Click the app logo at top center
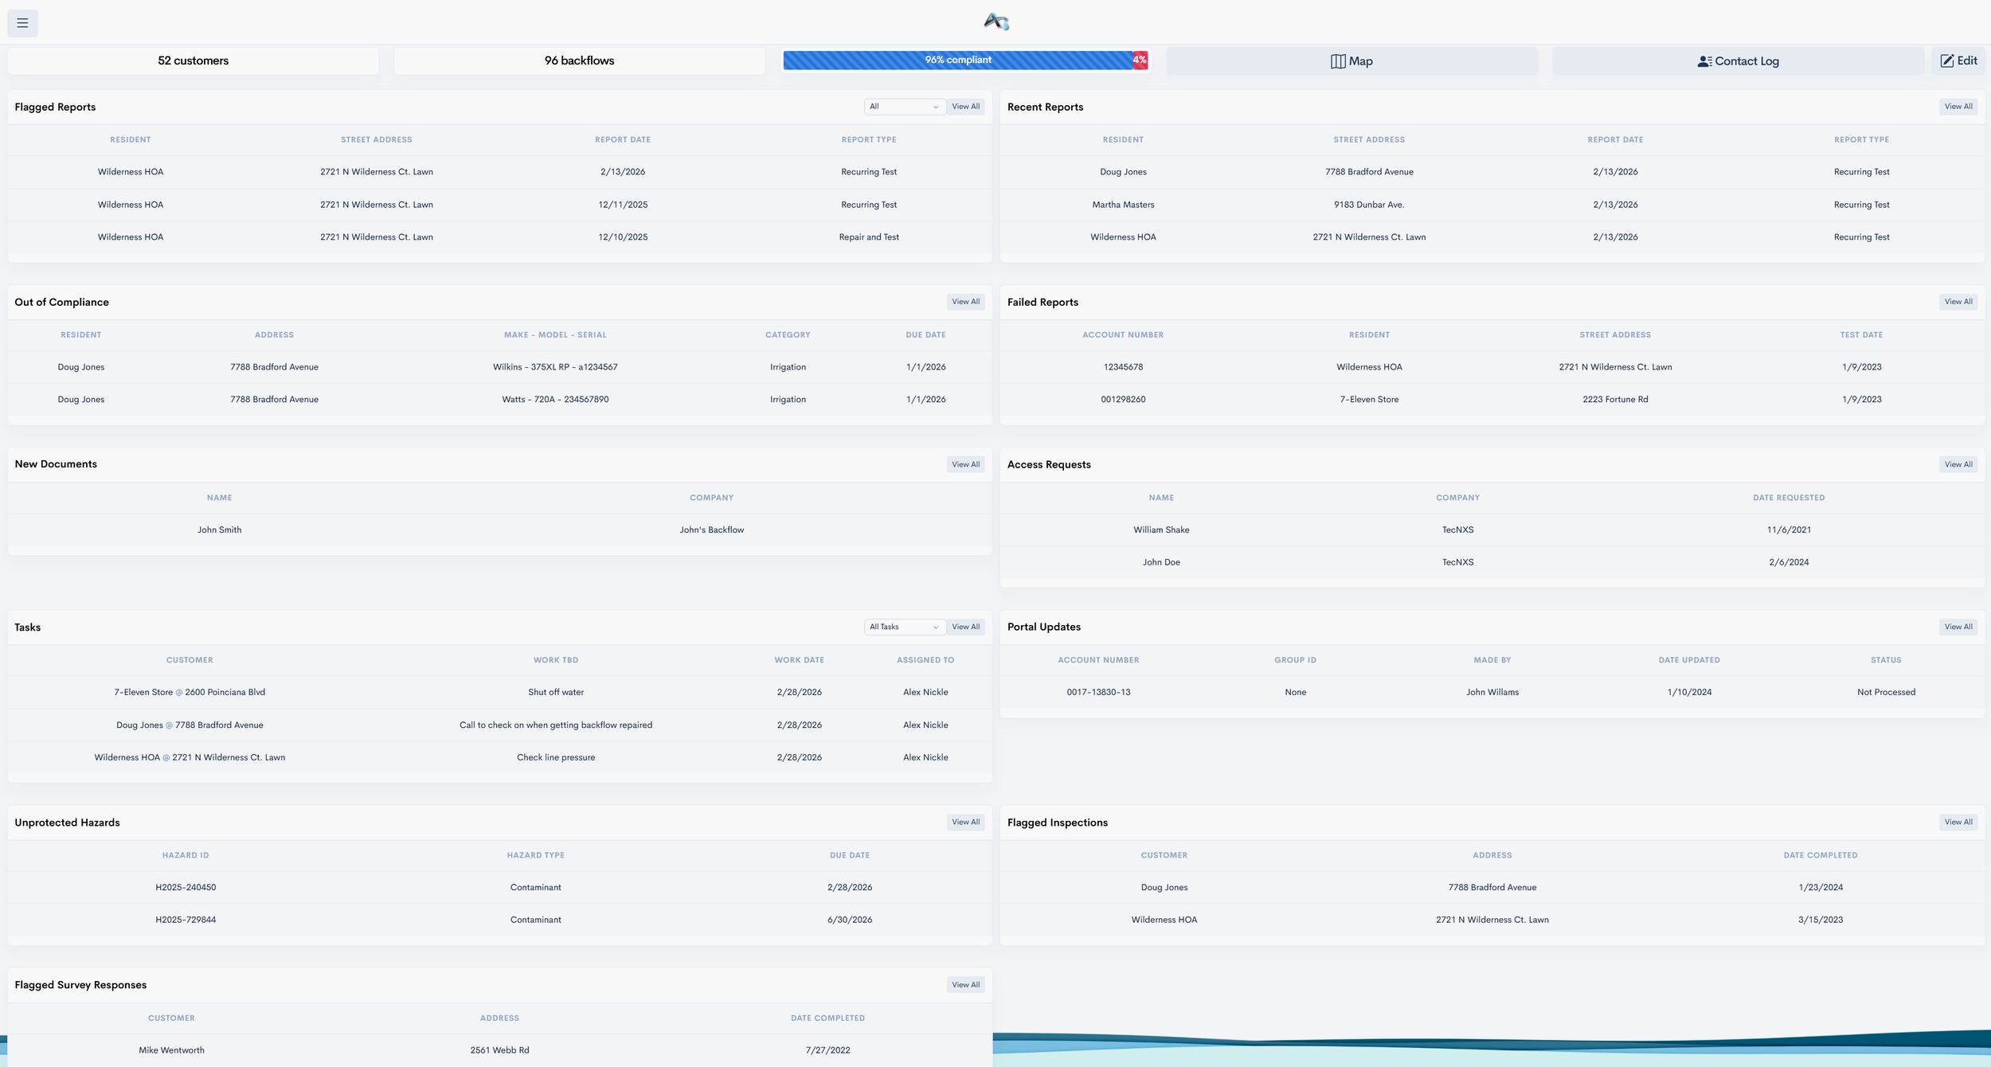Image resolution: width=1991 pixels, height=1067 pixels. click(x=995, y=21)
